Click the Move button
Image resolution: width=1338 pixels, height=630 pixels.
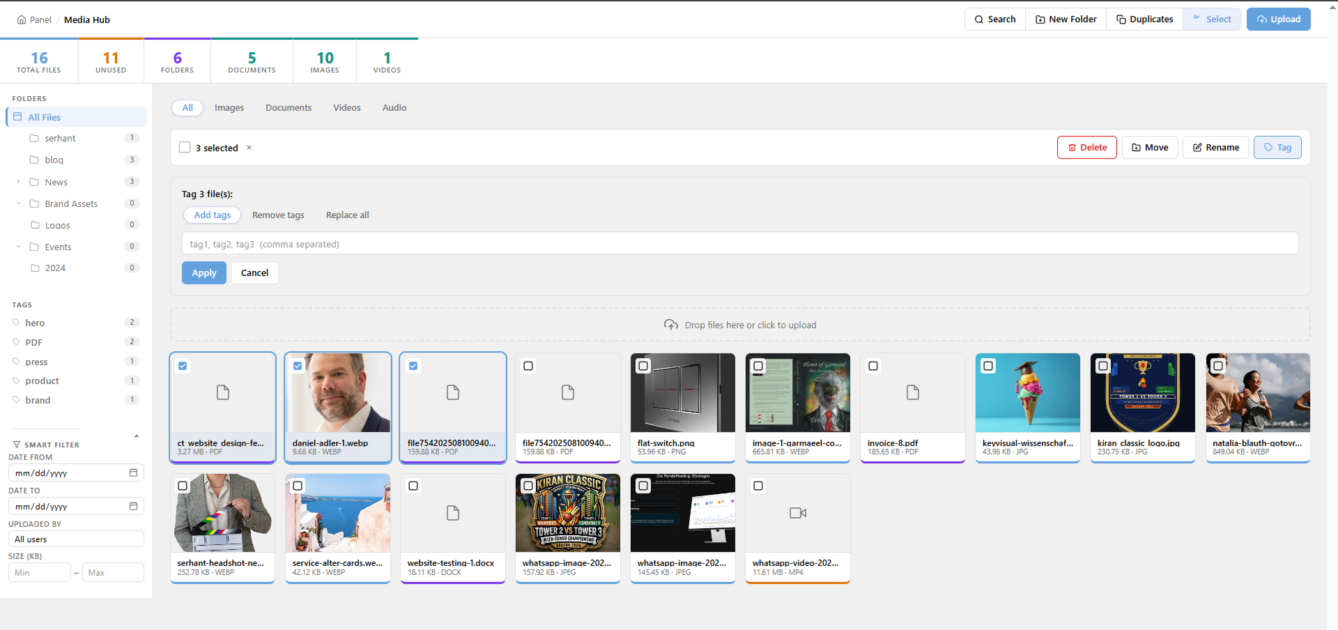coord(1150,148)
